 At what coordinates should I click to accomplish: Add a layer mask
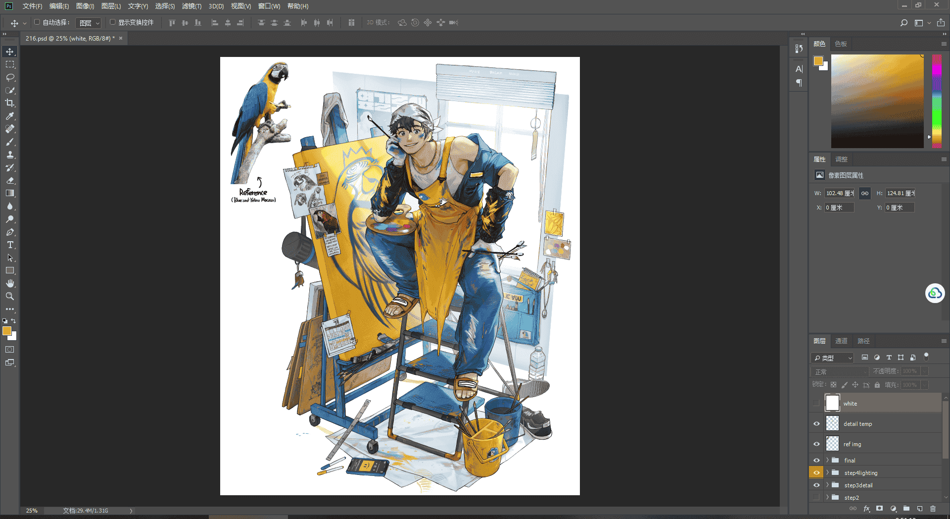click(879, 509)
